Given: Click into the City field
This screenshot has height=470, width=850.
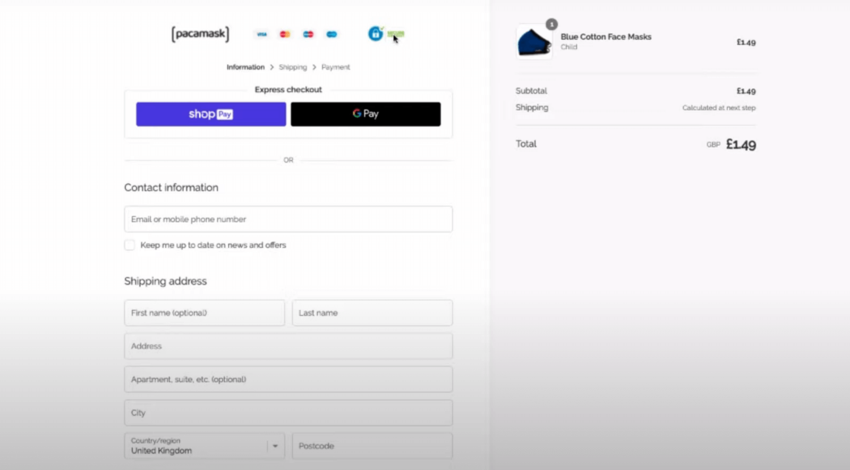Looking at the screenshot, I should (288, 413).
